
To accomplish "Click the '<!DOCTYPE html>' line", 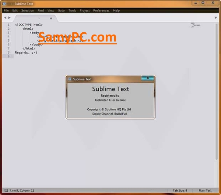I will [x=29, y=25].
